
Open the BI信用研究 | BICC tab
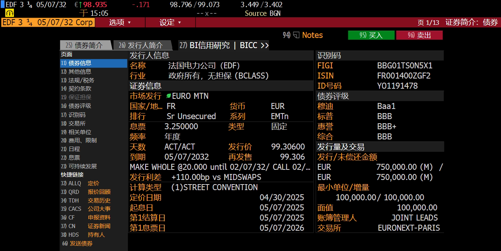tap(224, 45)
